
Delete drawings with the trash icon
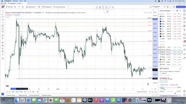[3, 59]
